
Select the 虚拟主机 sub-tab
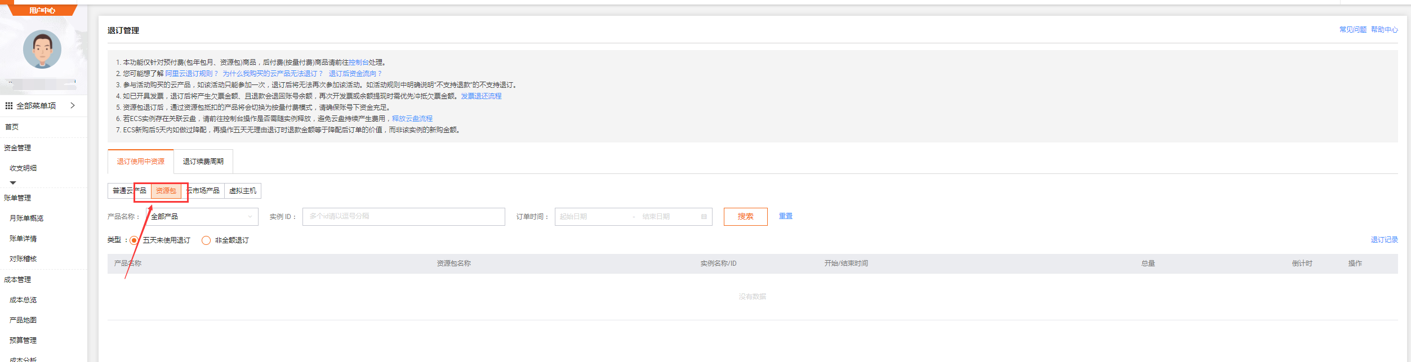click(x=243, y=191)
